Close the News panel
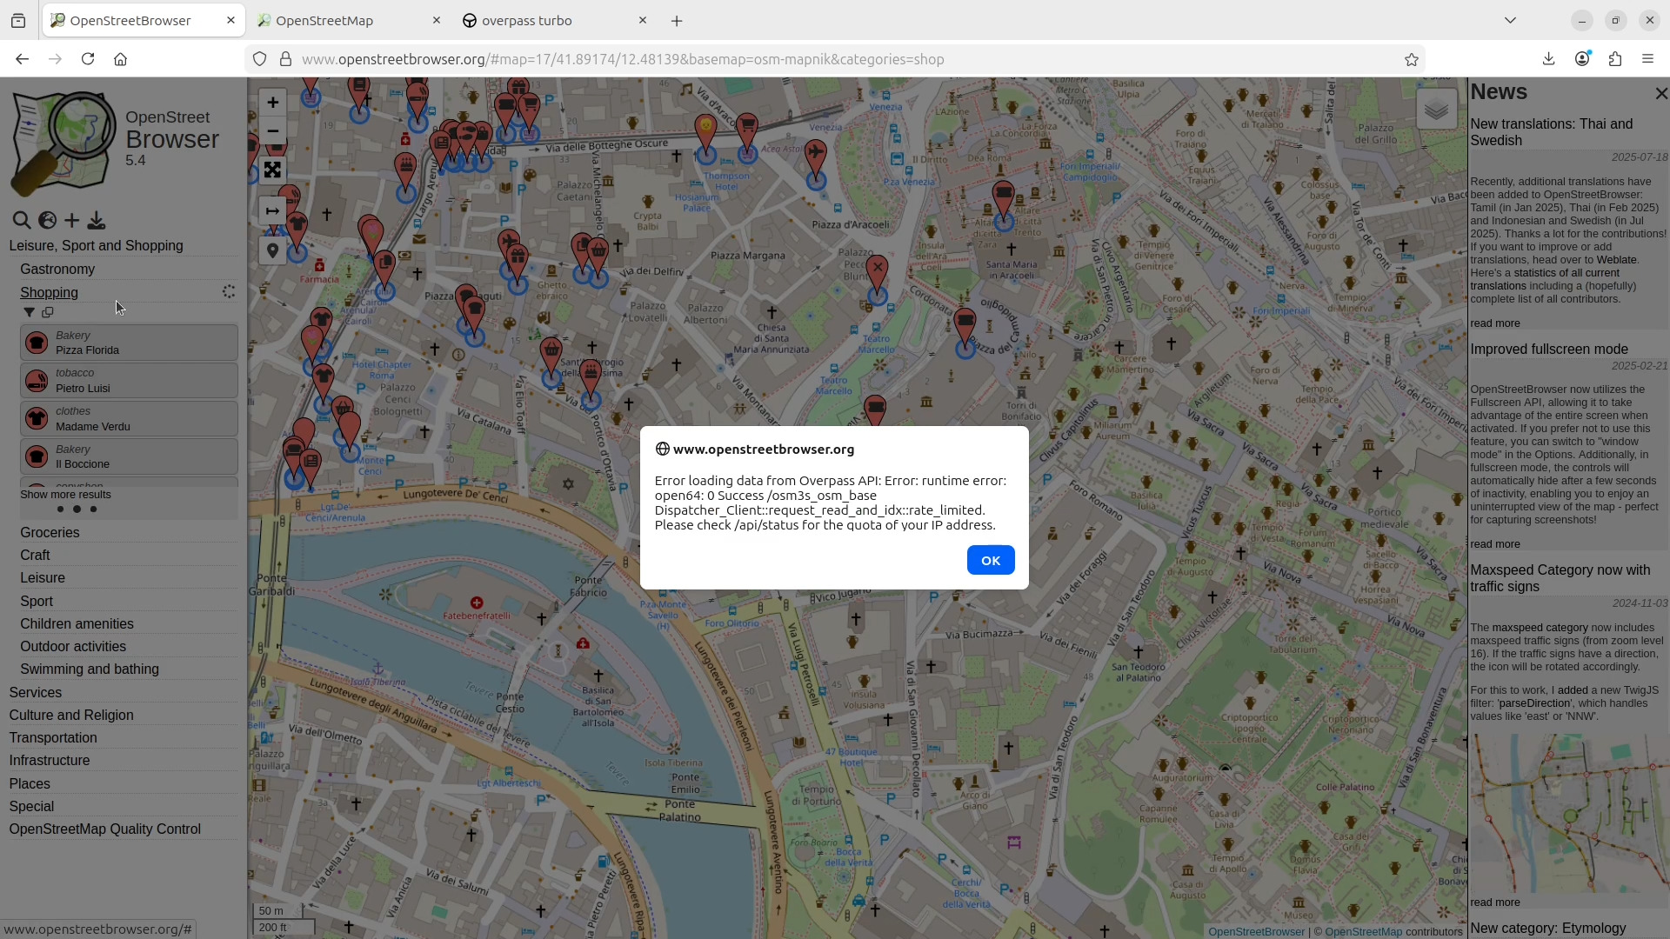 tap(1660, 93)
